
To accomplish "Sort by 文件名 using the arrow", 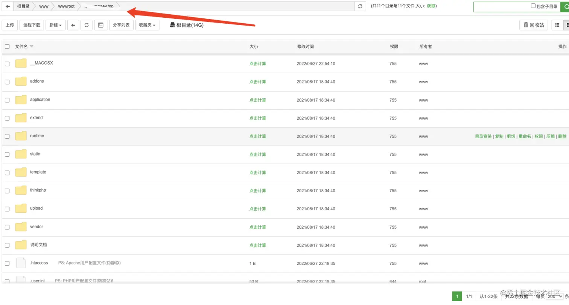I will [32, 47].
